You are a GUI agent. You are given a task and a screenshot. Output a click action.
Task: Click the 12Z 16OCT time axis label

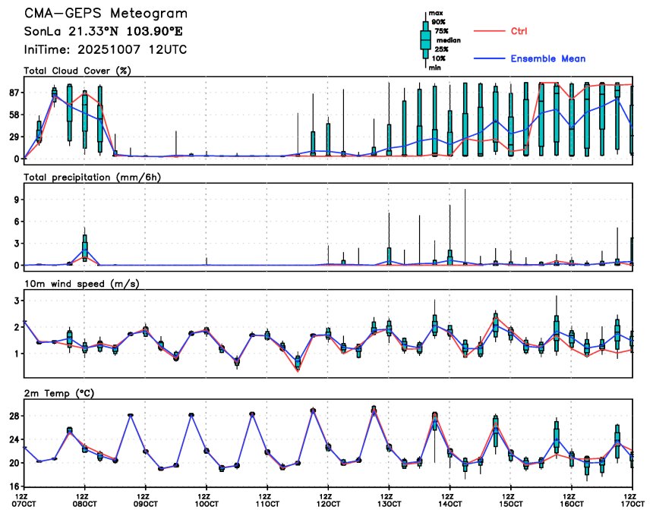point(571,500)
